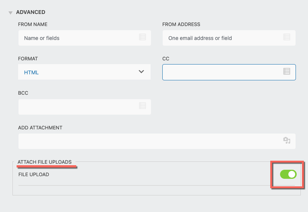
Task: Click the media library icon in Add Attachment
Action: [x=287, y=140]
